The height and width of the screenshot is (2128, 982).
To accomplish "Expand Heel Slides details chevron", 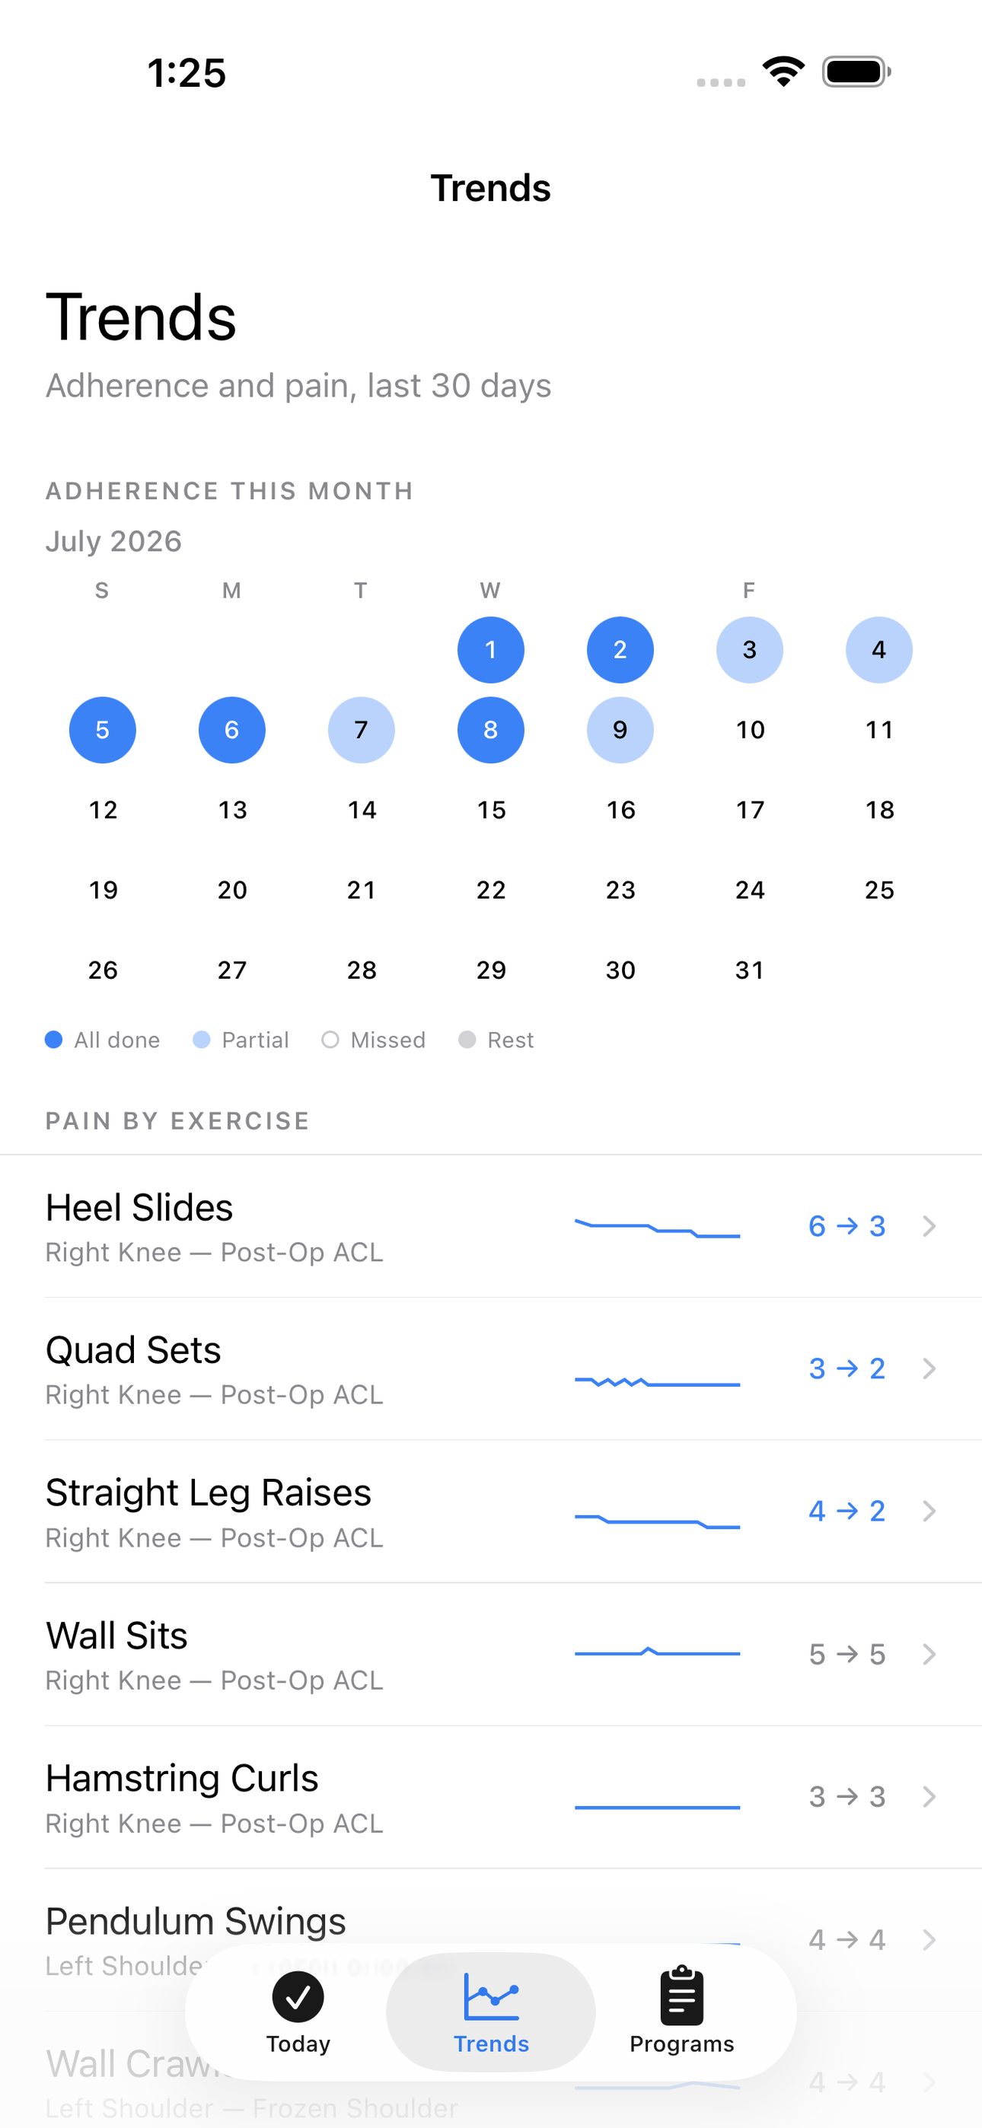I will 929,1226.
